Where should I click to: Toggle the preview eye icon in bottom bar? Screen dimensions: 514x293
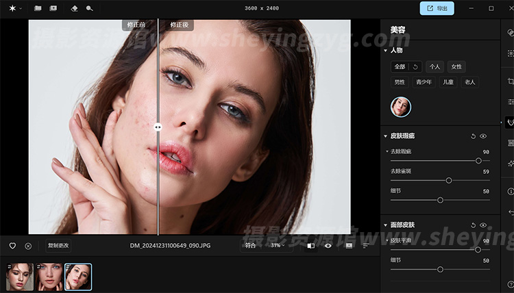[x=328, y=246]
